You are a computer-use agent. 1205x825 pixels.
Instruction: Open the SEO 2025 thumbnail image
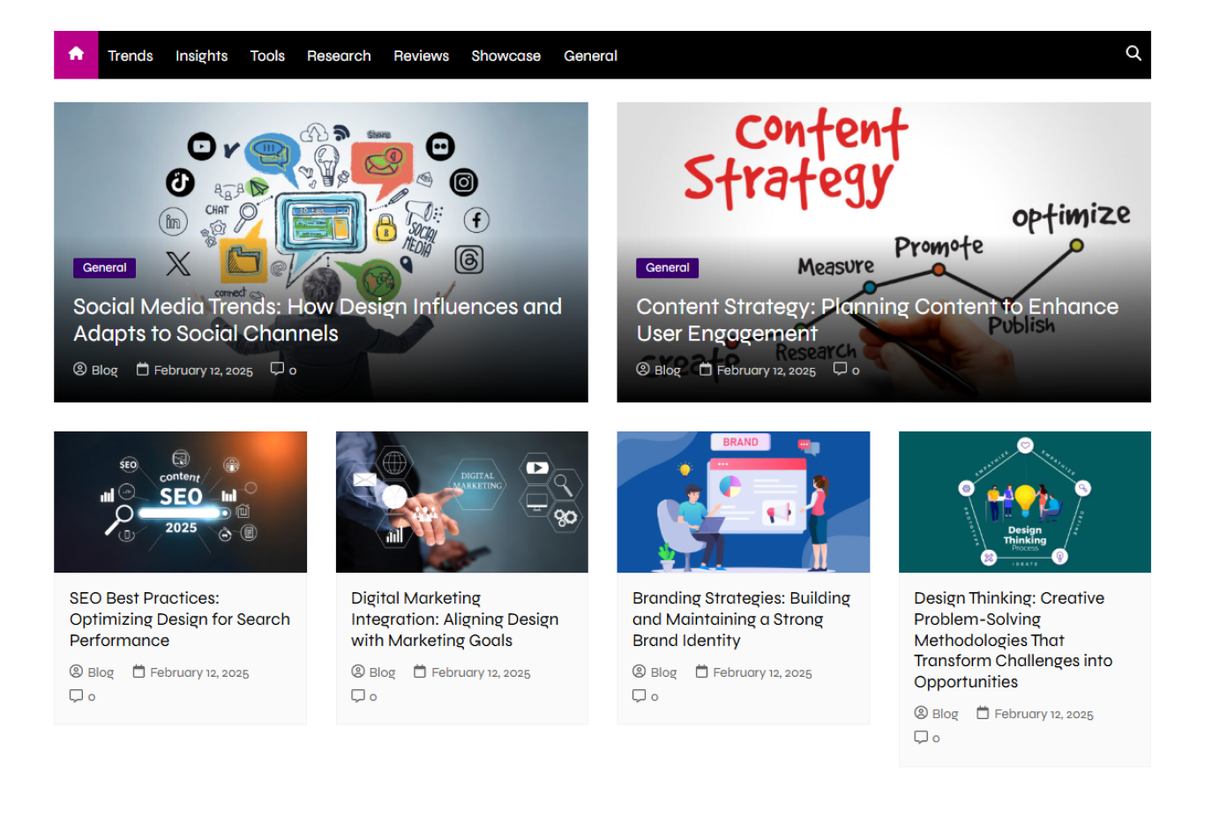point(180,502)
